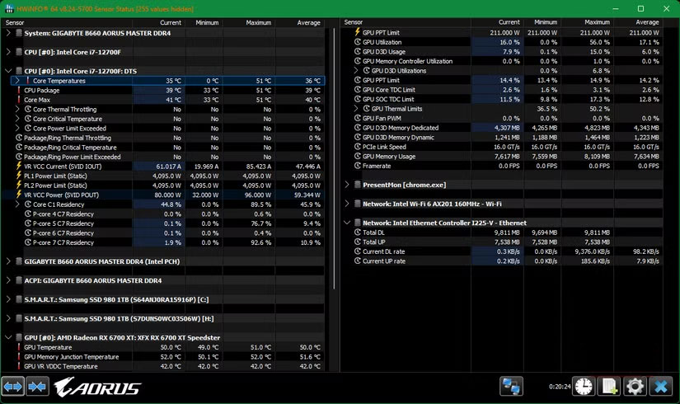Expand the GPU D3D Utilizations row
The image size is (680, 404).
(356, 71)
